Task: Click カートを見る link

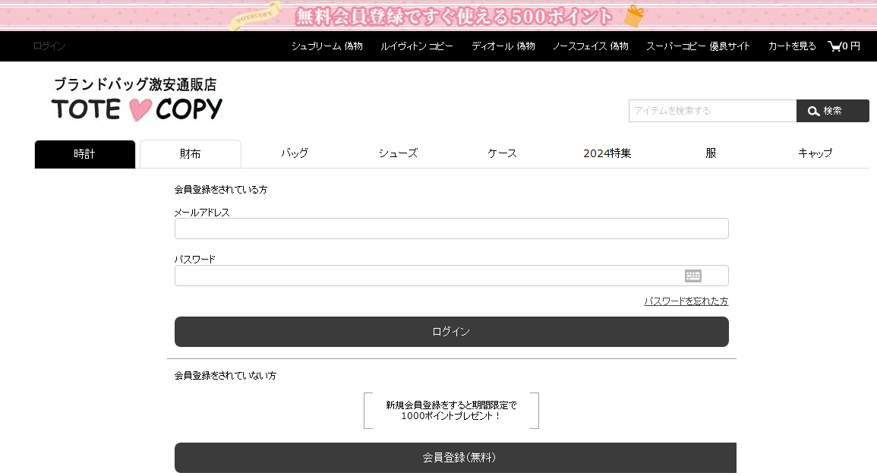Action: pos(792,46)
